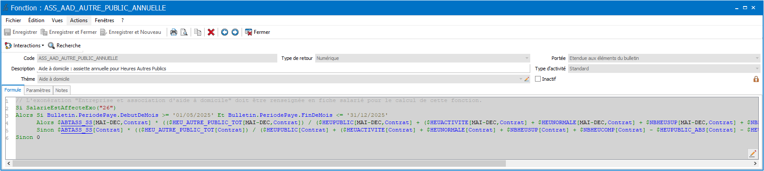
Task: Click into the Description field
Action: coord(283,69)
